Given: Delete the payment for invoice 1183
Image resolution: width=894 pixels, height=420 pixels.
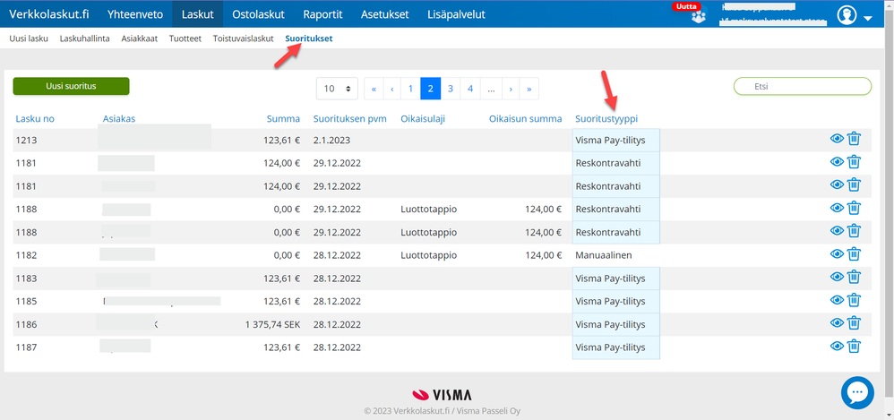Looking at the screenshot, I should coord(854,278).
